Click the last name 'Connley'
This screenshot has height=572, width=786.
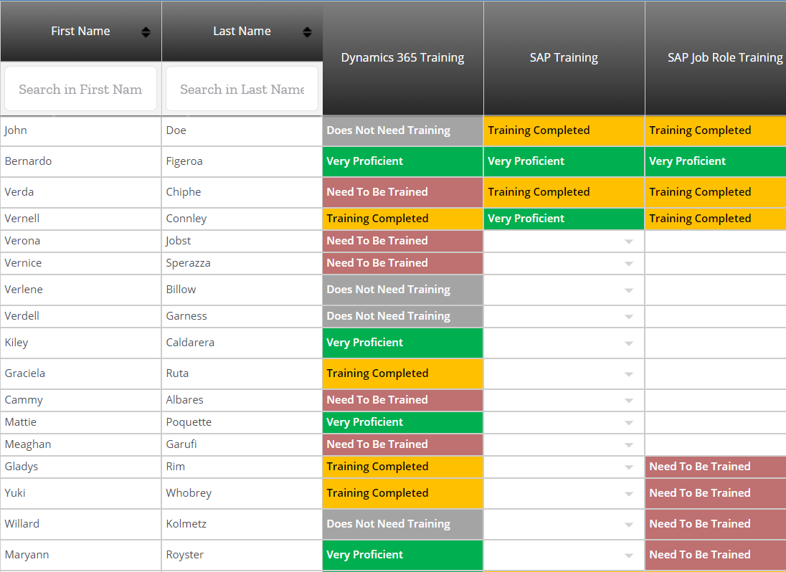(186, 219)
